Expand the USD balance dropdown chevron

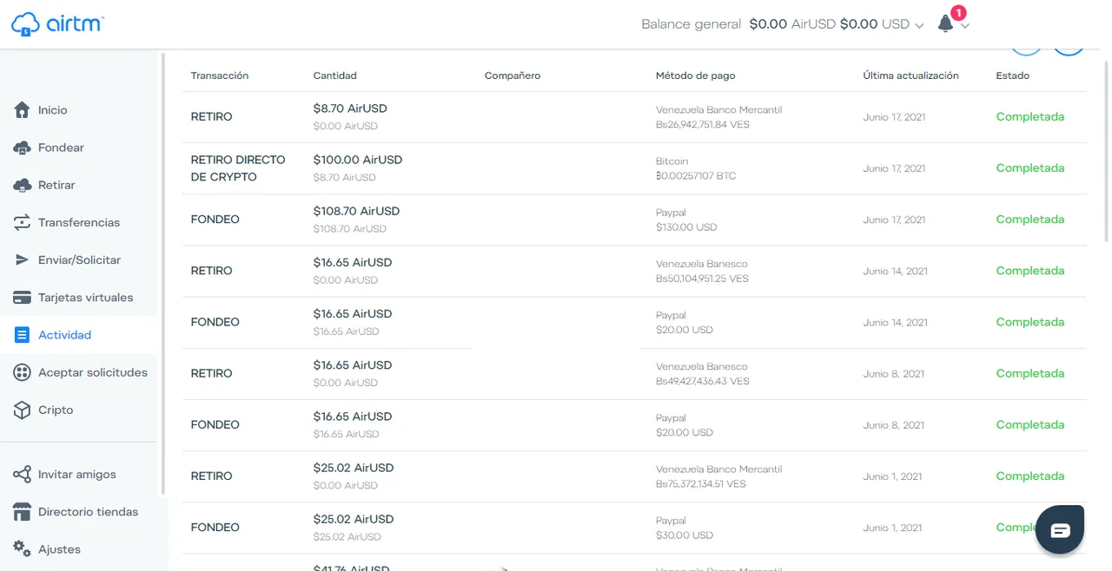coord(919,25)
